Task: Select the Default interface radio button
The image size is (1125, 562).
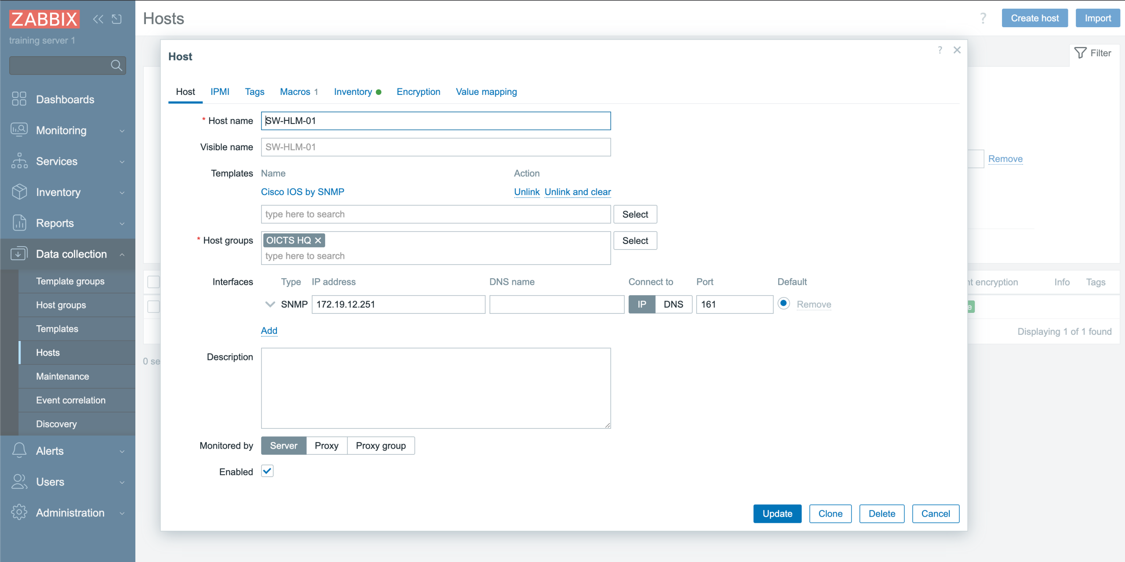Action: (x=783, y=304)
